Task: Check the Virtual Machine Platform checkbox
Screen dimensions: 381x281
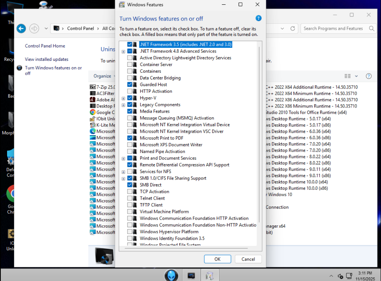Action: [130, 212]
